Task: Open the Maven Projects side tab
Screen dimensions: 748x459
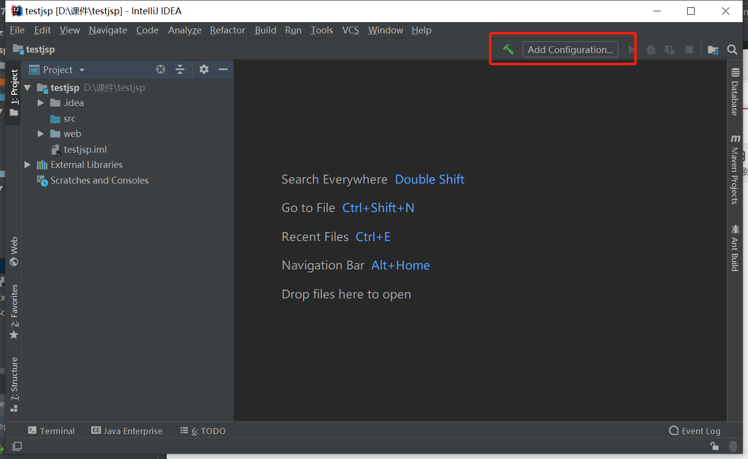Action: [x=735, y=169]
